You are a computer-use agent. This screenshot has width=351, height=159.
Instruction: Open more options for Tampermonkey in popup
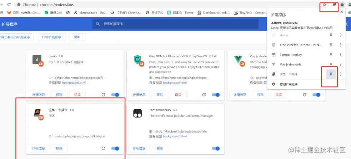point(341,55)
